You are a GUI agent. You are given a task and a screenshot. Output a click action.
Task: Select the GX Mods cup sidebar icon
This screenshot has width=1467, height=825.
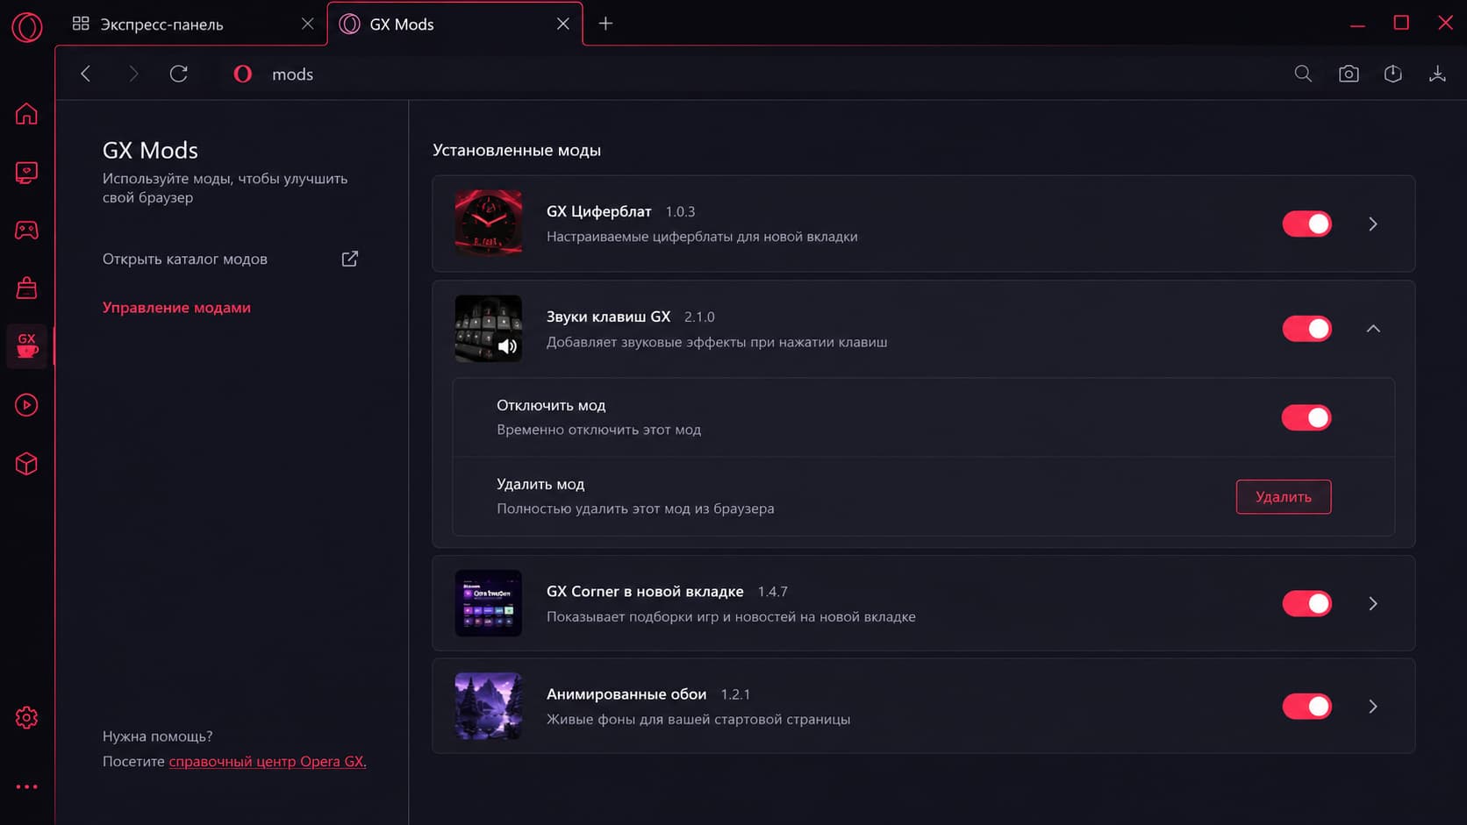pos(27,345)
